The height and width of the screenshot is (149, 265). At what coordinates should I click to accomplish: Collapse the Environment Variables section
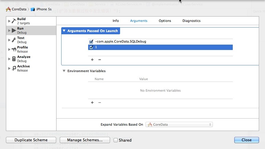click(x=64, y=71)
